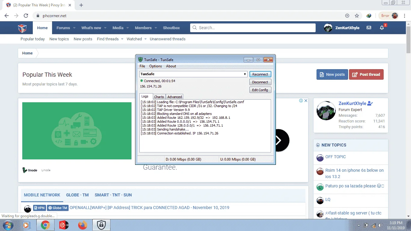Screen dimensions: 411x231
Task: Click the large ZenKurtXhyle profile avatar in the sidebar
Action: [x=326, y=111]
